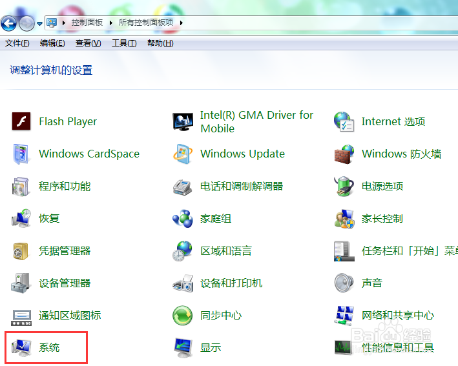458x366 pixels.
Task: Open the Windows 防火墙 brick wall icon
Action: click(344, 154)
